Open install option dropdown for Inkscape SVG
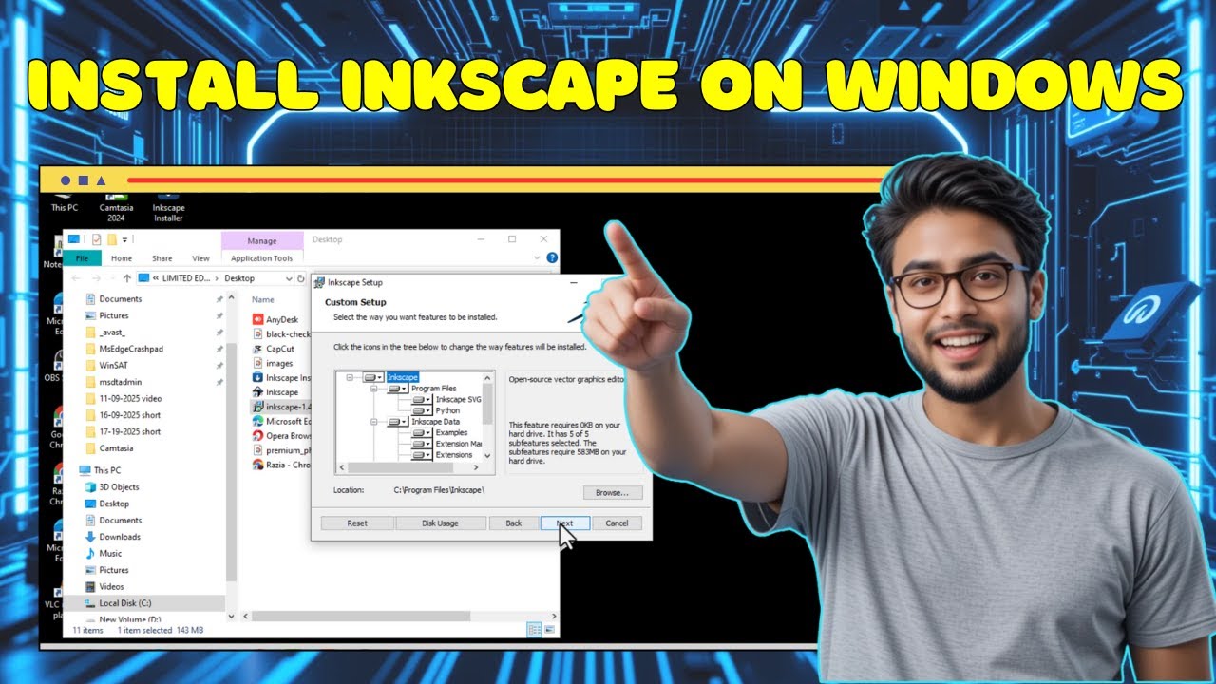 [422, 399]
